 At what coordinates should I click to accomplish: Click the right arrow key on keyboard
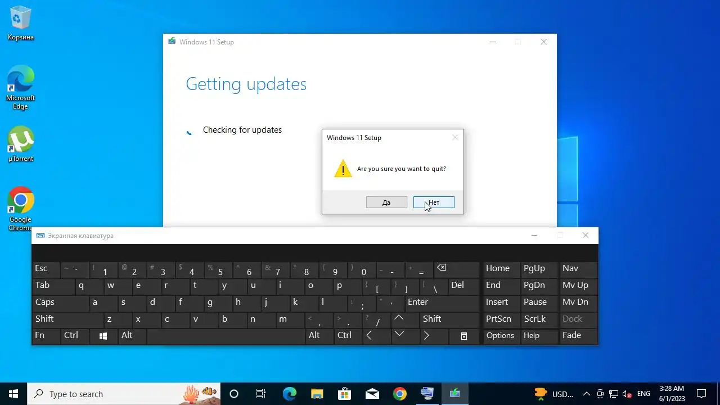click(434, 336)
